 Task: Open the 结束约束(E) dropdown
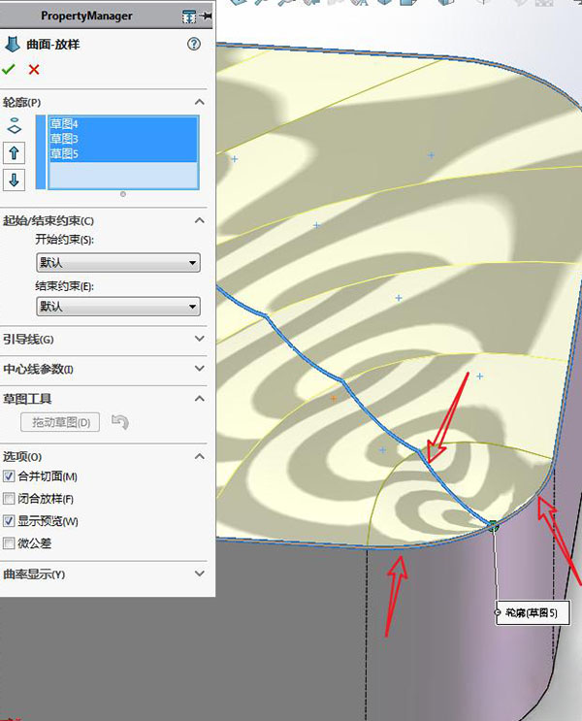click(x=118, y=307)
